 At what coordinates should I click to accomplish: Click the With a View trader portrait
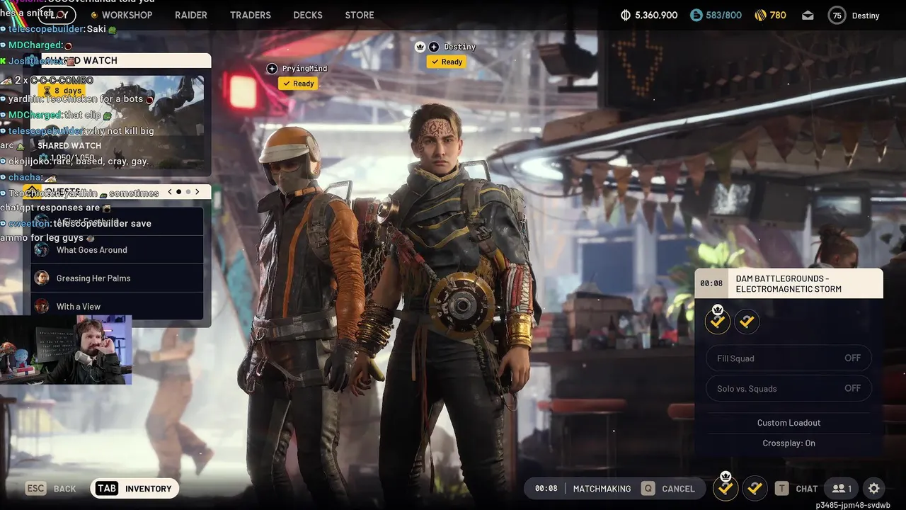42,306
